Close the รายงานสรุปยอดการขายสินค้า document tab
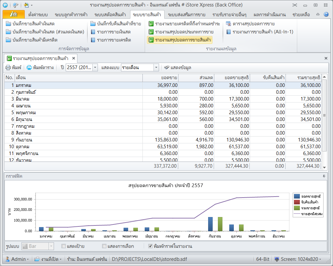Viewport: 333px width, 266px height. click(73, 58)
